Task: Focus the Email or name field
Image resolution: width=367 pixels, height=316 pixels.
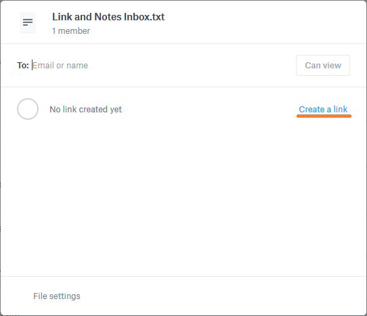Action: (x=162, y=65)
